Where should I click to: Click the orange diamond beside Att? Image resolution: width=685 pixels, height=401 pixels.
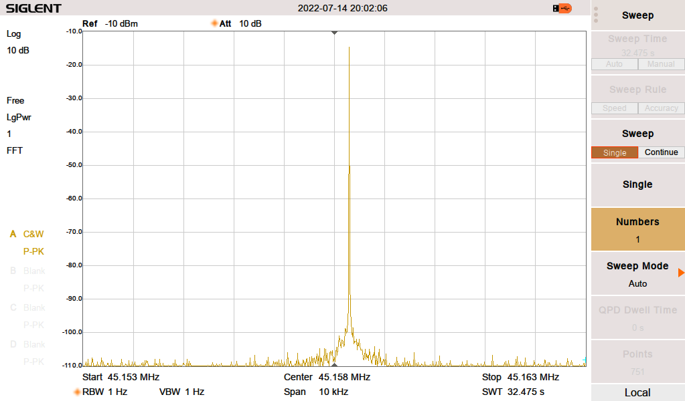215,23
